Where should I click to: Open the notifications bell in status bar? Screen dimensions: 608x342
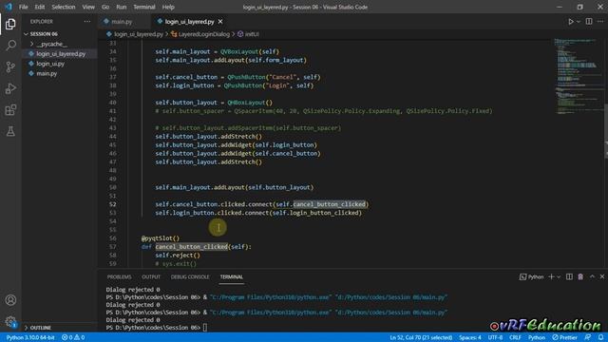(600, 337)
